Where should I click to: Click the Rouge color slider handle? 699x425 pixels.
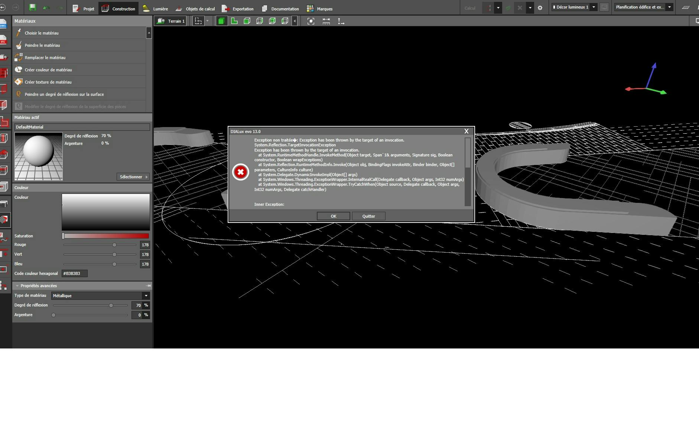114,245
